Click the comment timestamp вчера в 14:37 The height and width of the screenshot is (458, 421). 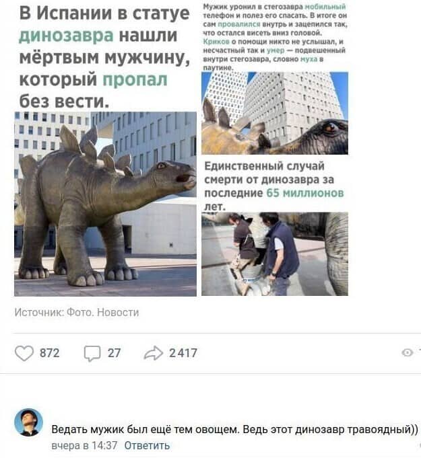pos(84,445)
